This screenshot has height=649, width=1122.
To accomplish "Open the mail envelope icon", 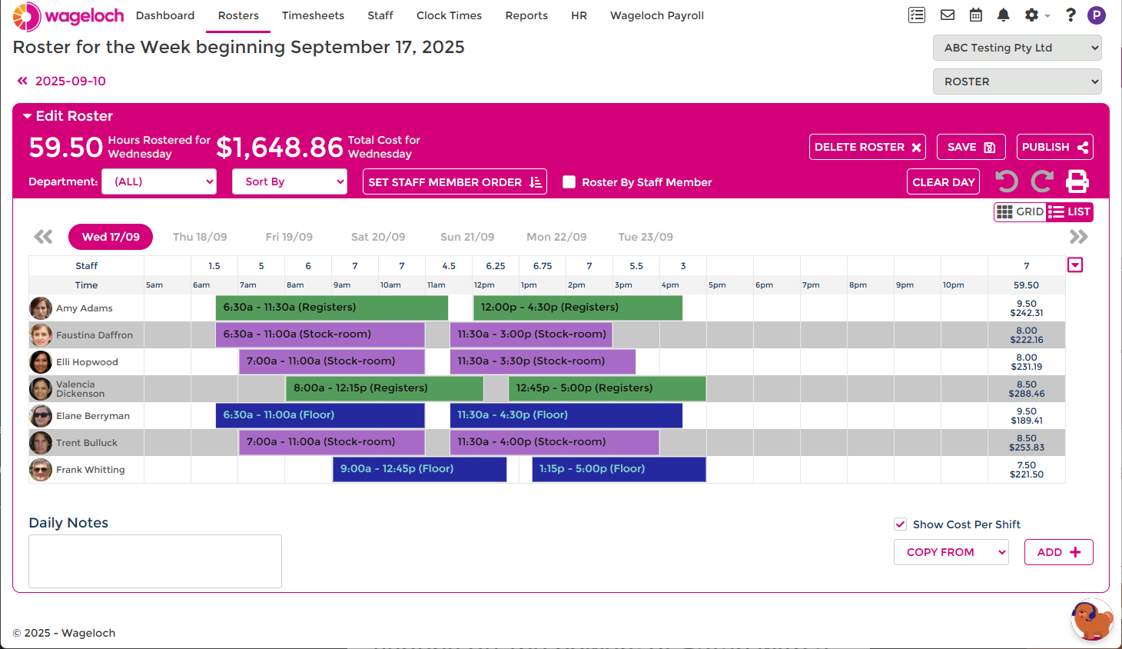I will click(948, 15).
